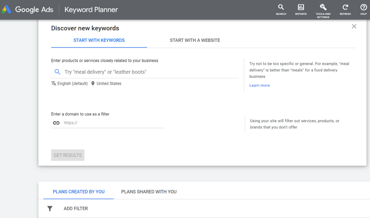
Task: Follow the Learn more link
Action: [259, 86]
